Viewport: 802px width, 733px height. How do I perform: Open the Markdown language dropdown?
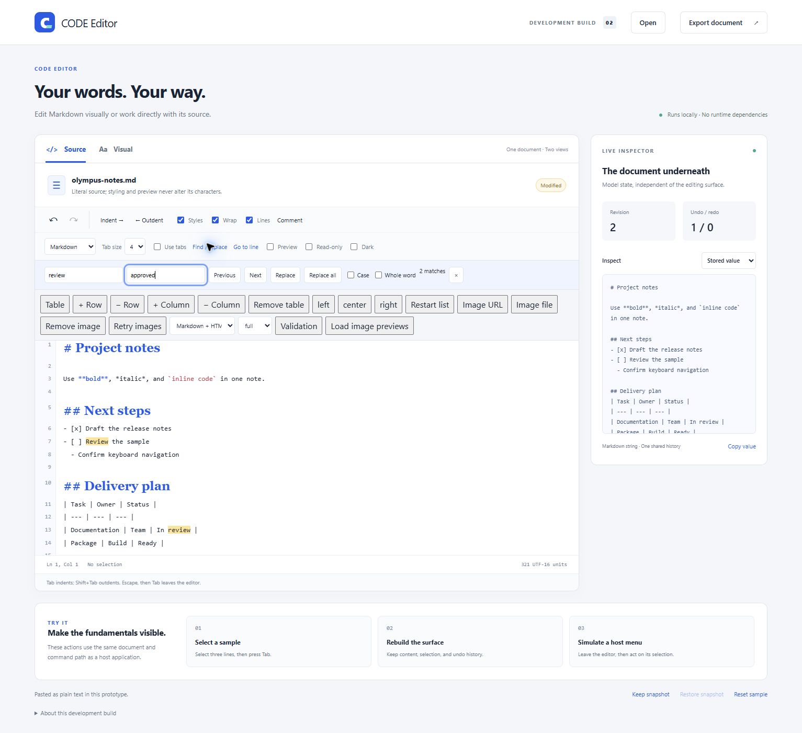pyautogui.click(x=70, y=247)
